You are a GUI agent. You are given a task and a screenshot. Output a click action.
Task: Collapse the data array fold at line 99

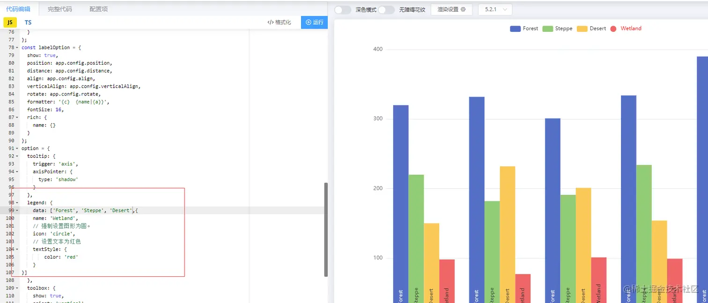(x=17, y=211)
